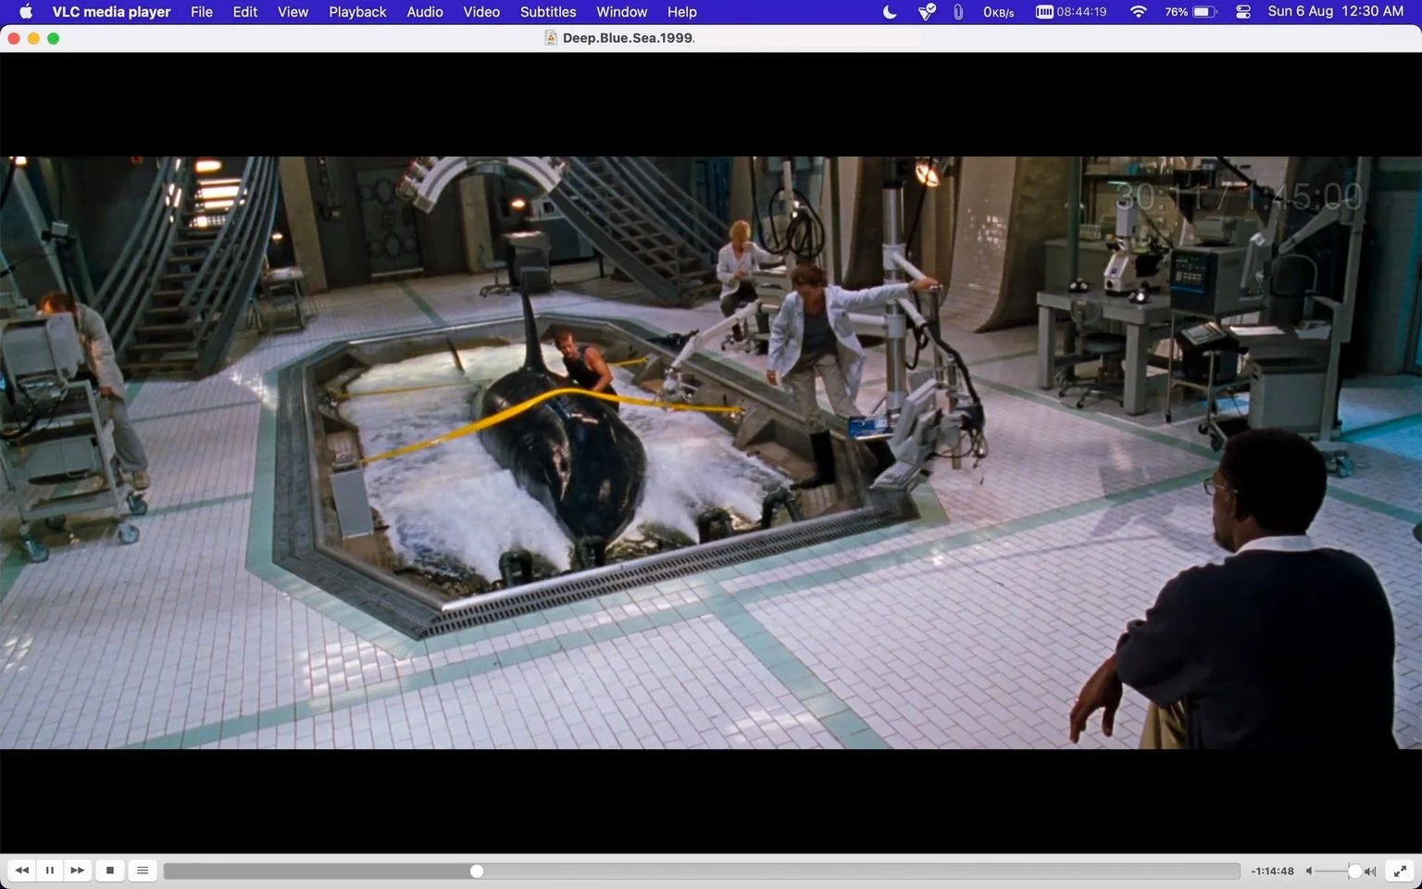This screenshot has width=1422, height=889.
Task: Set full volume via loud speaker icon
Action: (1370, 871)
